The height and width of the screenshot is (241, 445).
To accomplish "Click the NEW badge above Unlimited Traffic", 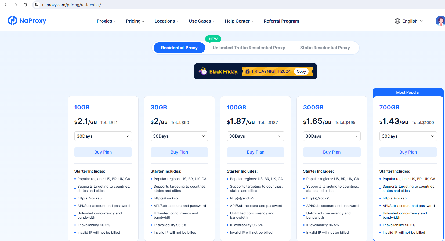I will click(213, 39).
